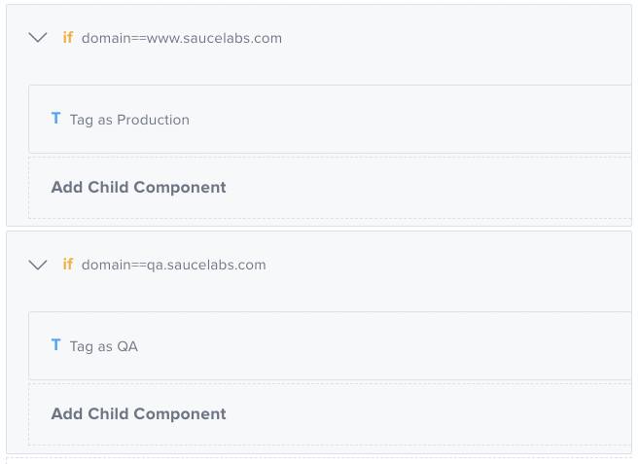Image resolution: width=640 pixels, height=464 pixels.
Task: Add Child Component under Tag as Production
Action: click(x=138, y=187)
